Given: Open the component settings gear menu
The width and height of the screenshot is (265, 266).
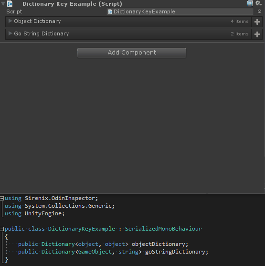Looking at the screenshot, I should click(258, 3).
